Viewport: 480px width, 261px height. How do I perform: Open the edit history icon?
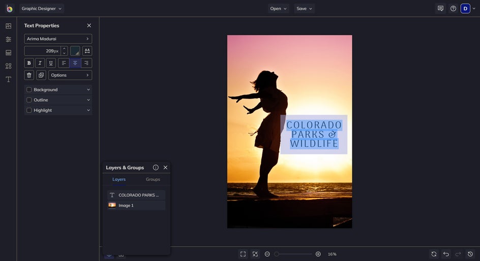[470, 254]
